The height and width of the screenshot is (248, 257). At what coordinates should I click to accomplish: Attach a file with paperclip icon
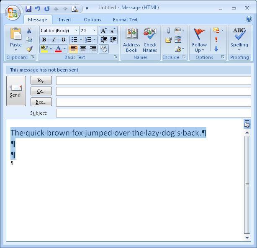[168, 31]
